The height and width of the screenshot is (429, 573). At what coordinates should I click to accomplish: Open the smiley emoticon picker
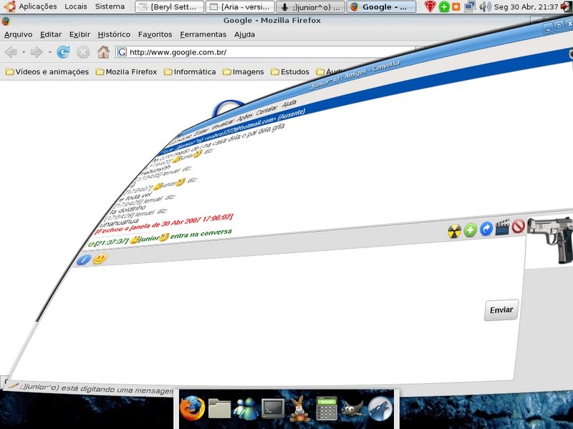pos(100,259)
